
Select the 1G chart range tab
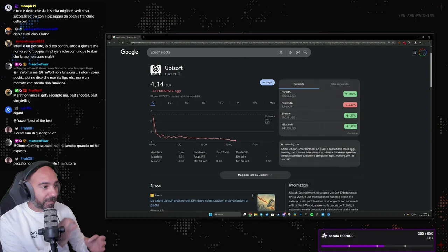pyautogui.click(x=153, y=103)
